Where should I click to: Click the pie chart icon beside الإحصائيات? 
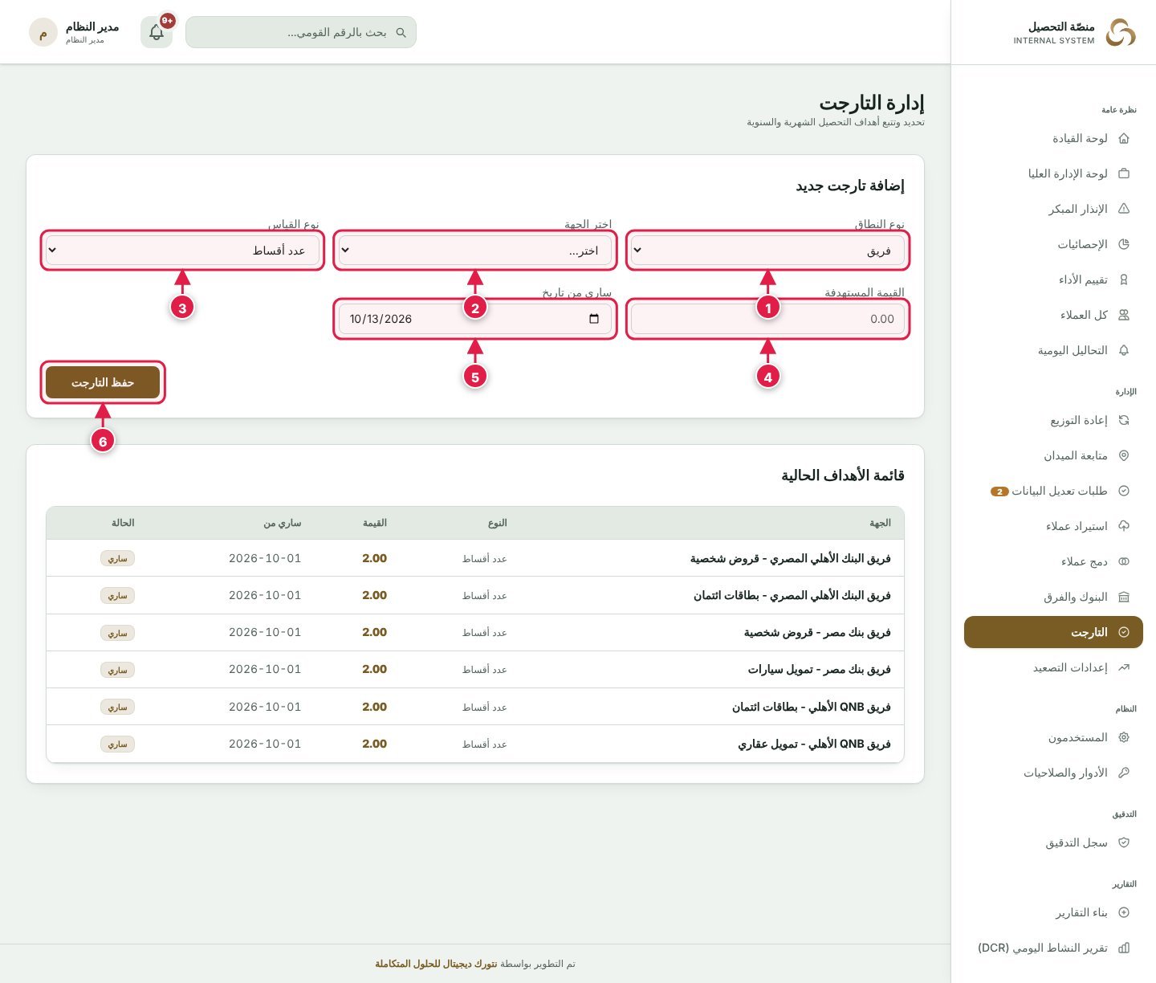coord(1124,244)
